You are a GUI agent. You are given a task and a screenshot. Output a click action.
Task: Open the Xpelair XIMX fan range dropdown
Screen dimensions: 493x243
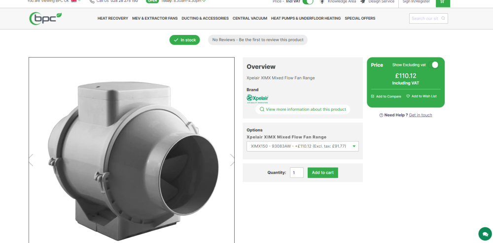pyautogui.click(x=303, y=146)
